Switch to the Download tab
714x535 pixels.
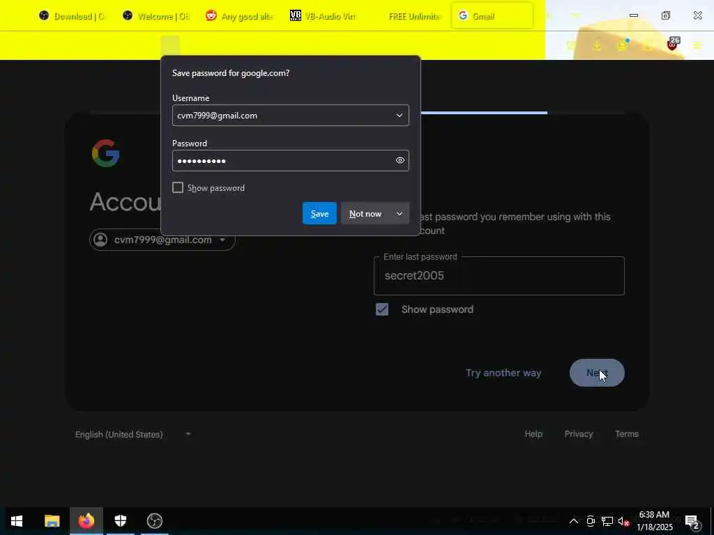tap(72, 16)
